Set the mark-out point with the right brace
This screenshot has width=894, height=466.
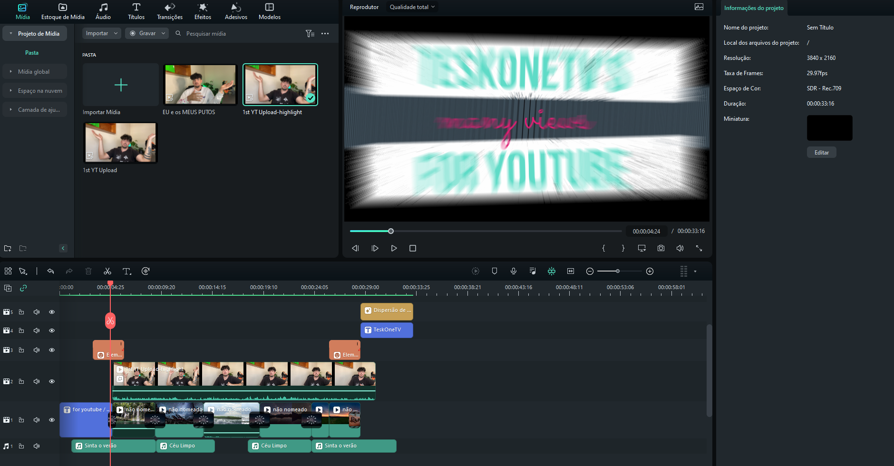[x=623, y=248]
